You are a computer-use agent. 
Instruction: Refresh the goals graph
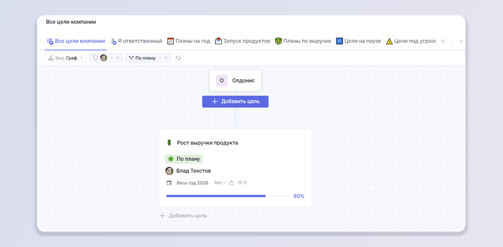pos(178,58)
